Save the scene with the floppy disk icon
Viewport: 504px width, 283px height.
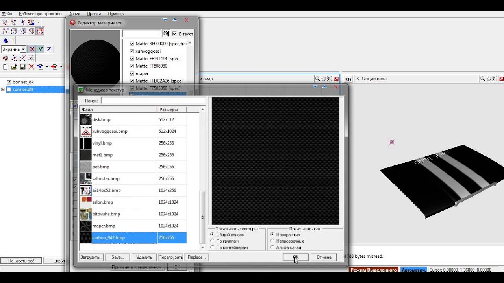pyautogui.click(x=23, y=67)
